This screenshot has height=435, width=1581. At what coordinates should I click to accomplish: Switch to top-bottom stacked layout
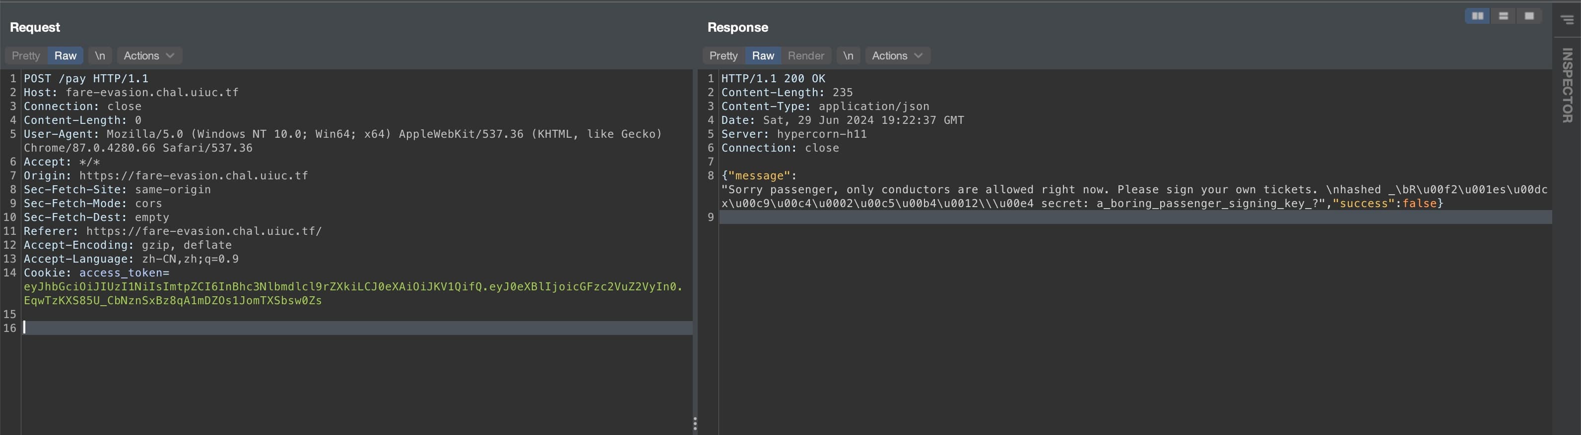1503,16
